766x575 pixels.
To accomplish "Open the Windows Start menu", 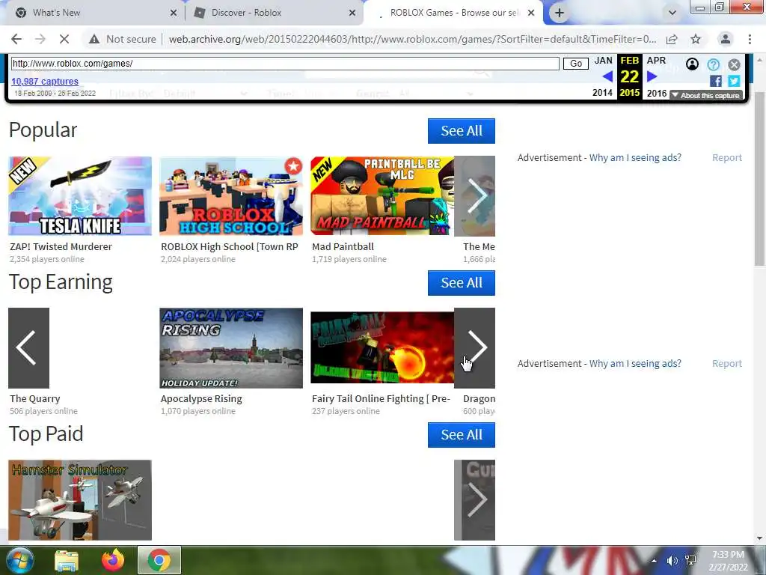I will point(19,560).
